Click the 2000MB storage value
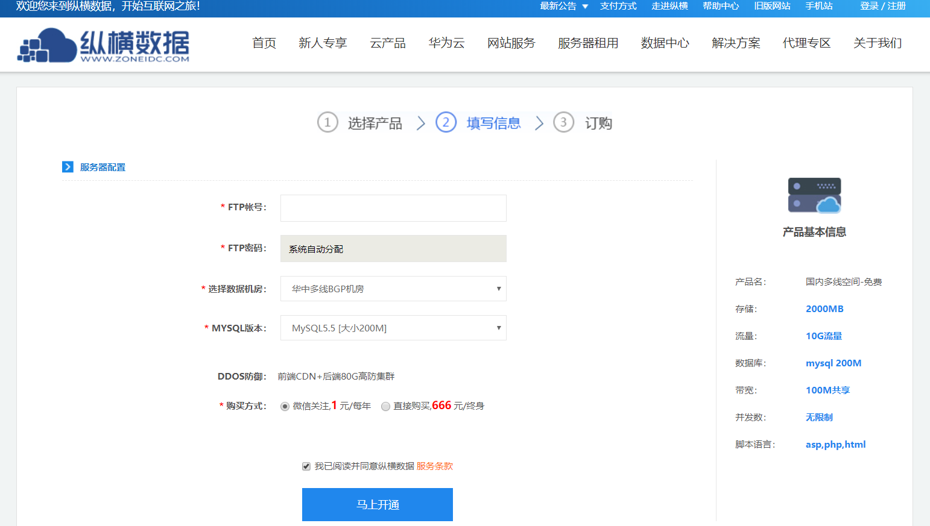The height and width of the screenshot is (526, 930). point(824,309)
